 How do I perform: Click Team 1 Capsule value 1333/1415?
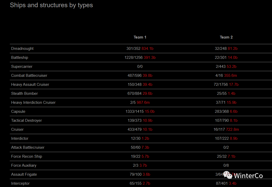point(134,111)
